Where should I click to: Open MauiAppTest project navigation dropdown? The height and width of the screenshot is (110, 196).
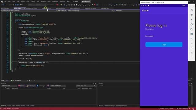29,11
